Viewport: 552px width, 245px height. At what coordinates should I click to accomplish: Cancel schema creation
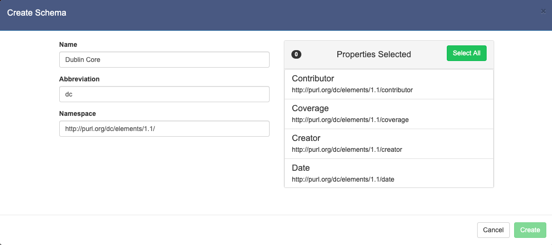(493, 230)
